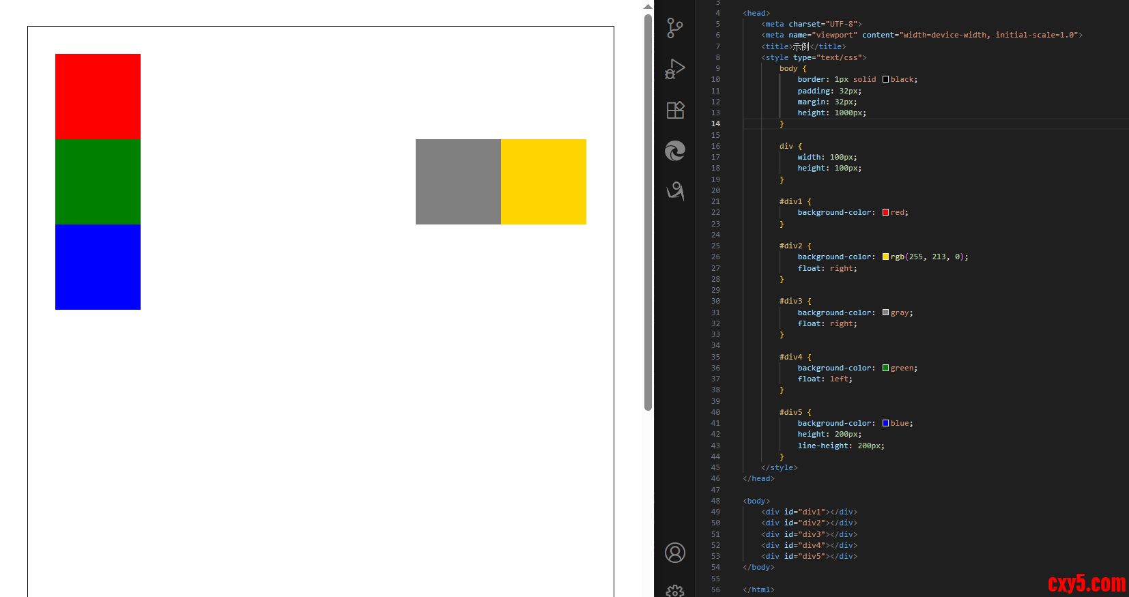Click the green color swatch in #div4
Screen dimensions: 1129x597
click(885, 368)
